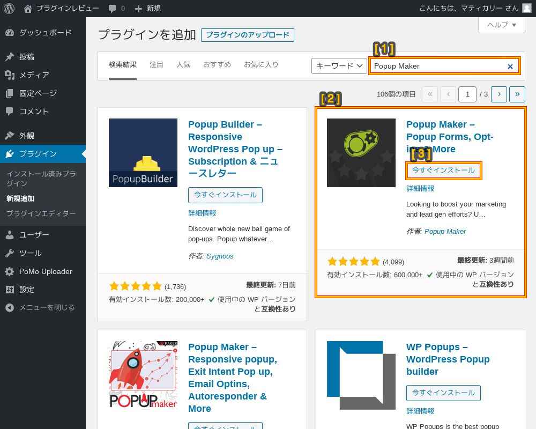The height and width of the screenshot is (429, 536).
Task: Open 新規追加 submenu item
Action: click(x=20, y=198)
